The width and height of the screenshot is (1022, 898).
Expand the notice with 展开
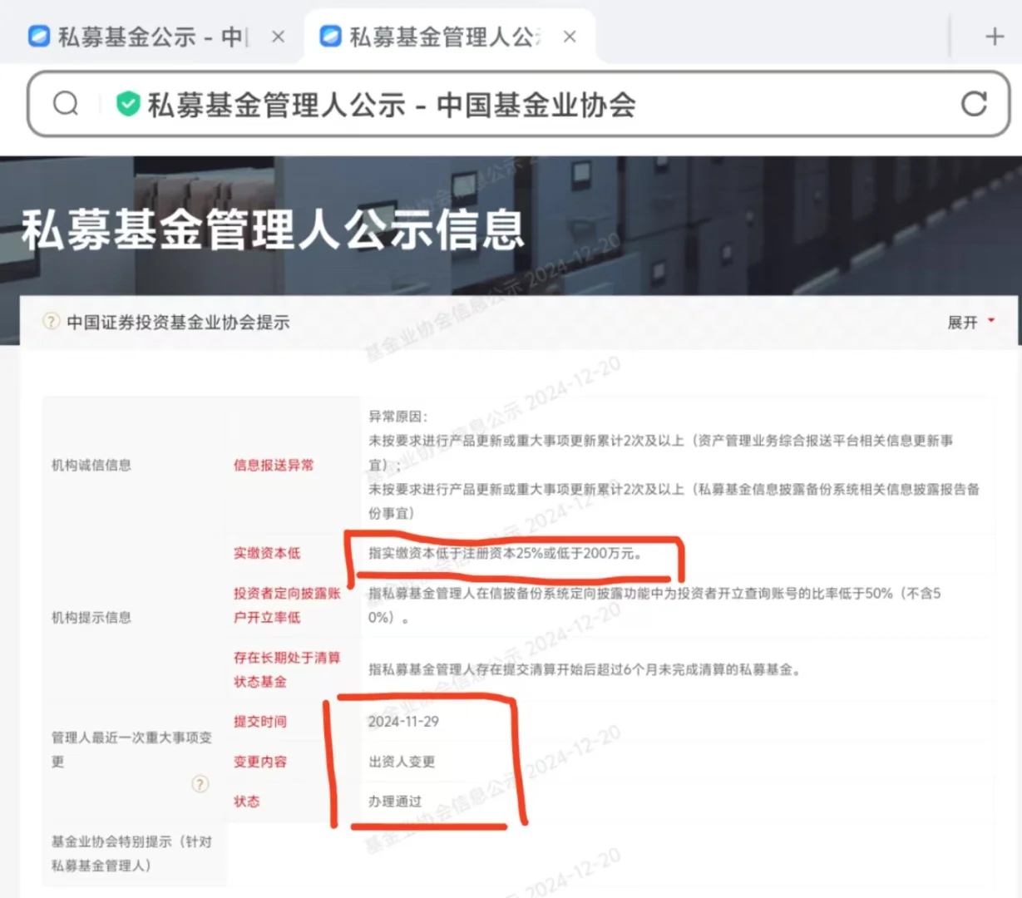(x=970, y=323)
